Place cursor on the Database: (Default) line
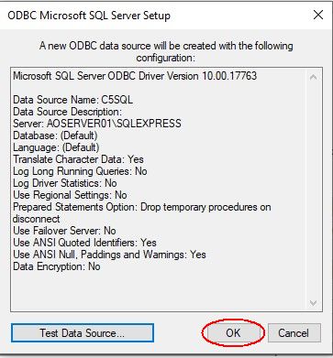The height and width of the screenshot is (358, 333). click(x=55, y=136)
